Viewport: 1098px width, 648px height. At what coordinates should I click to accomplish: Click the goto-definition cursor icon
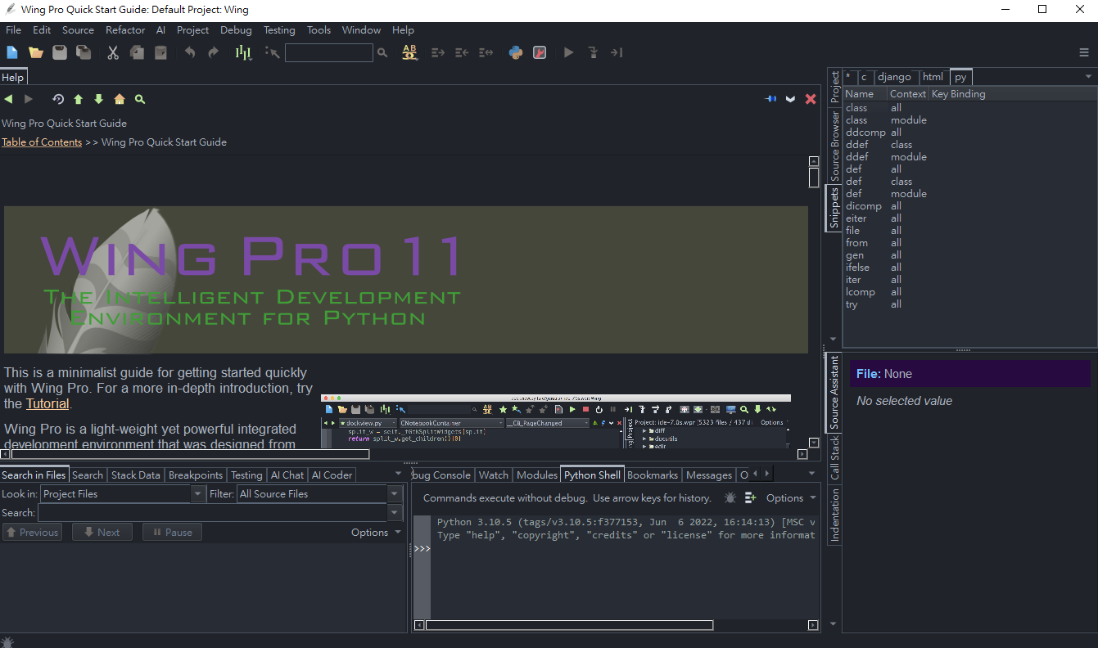[273, 52]
